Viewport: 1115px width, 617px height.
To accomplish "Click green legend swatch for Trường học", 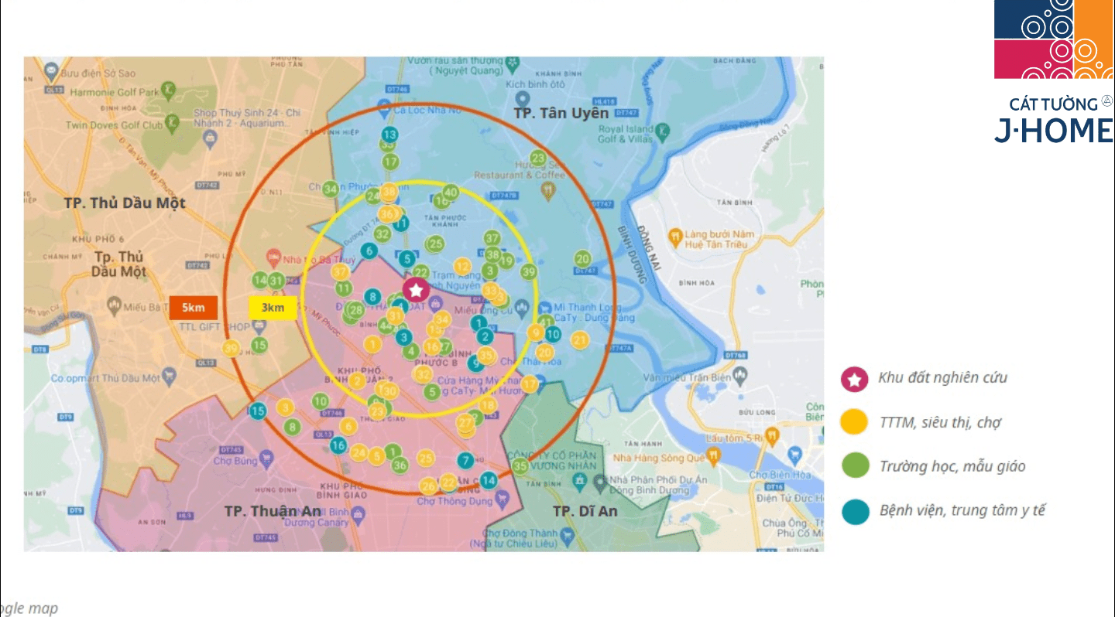I will point(855,466).
